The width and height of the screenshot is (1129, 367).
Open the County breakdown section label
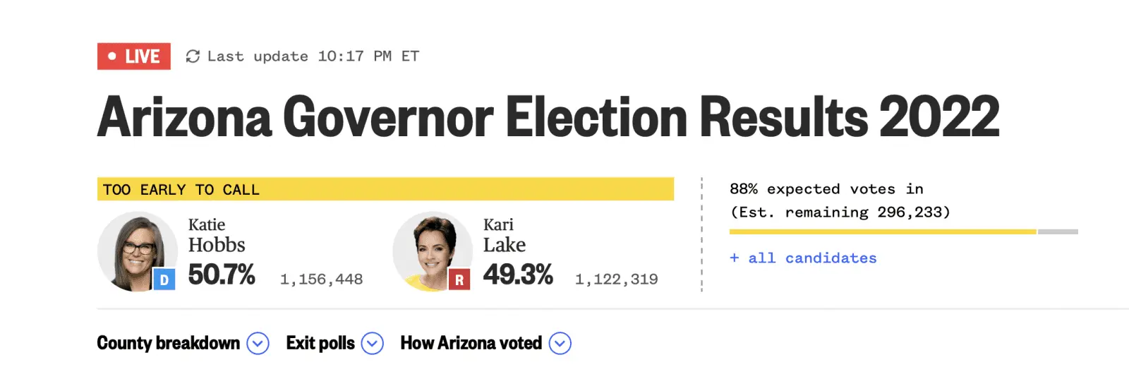coord(168,344)
